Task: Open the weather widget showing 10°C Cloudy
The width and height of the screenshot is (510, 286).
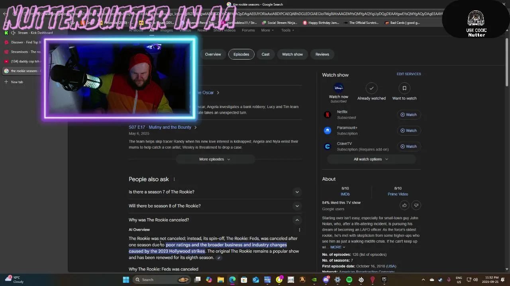Action: [x=14, y=280]
